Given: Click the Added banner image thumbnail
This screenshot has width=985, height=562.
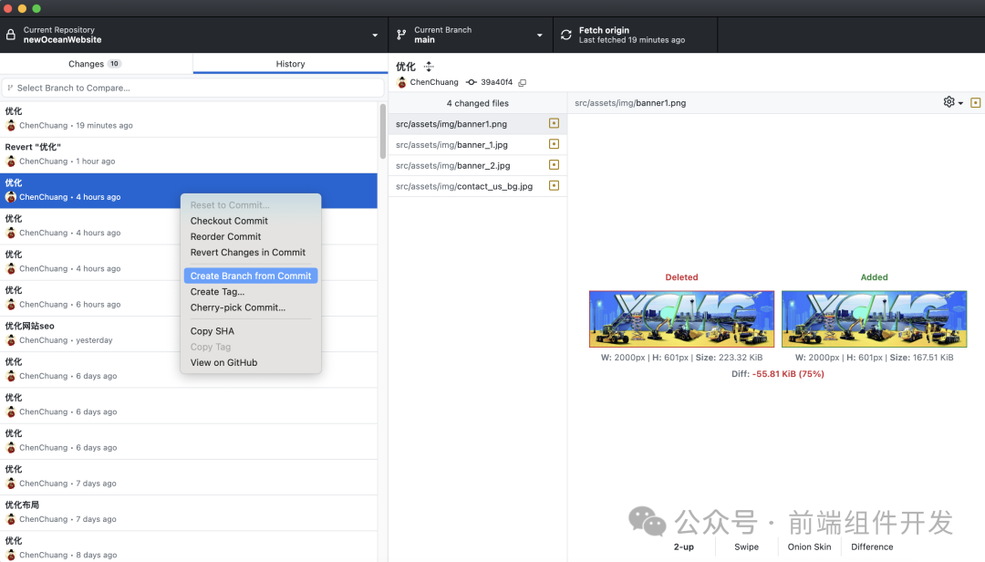Looking at the screenshot, I should 874,318.
